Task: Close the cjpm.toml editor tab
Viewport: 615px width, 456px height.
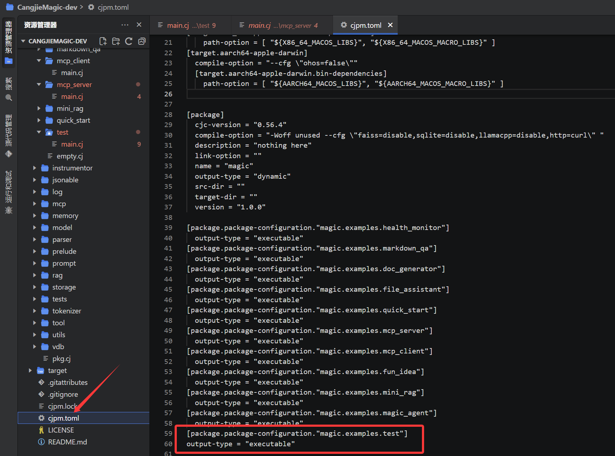Action: [390, 25]
